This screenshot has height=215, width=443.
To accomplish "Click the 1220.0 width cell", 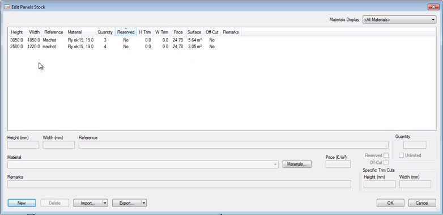I will (33, 47).
